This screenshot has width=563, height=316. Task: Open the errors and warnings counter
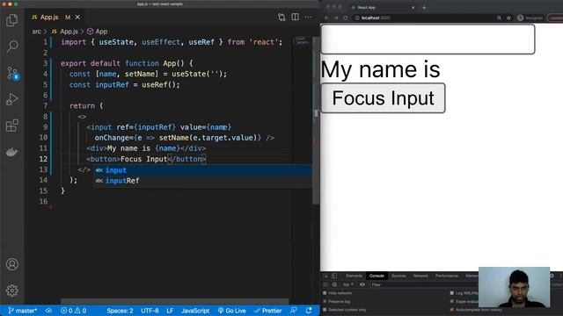click(x=73, y=311)
